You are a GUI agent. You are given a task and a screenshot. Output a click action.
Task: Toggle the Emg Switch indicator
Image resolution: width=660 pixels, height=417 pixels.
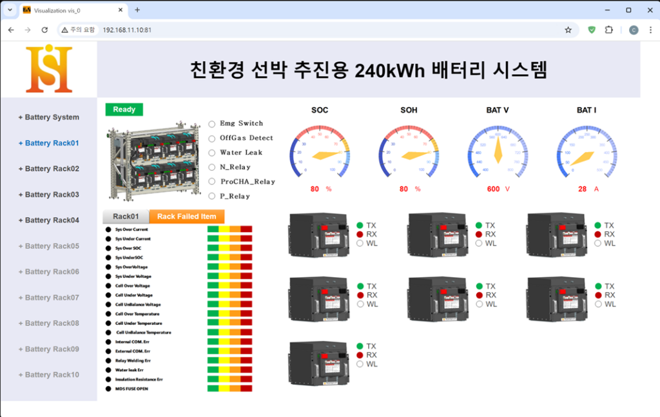click(x=213, y=124)
